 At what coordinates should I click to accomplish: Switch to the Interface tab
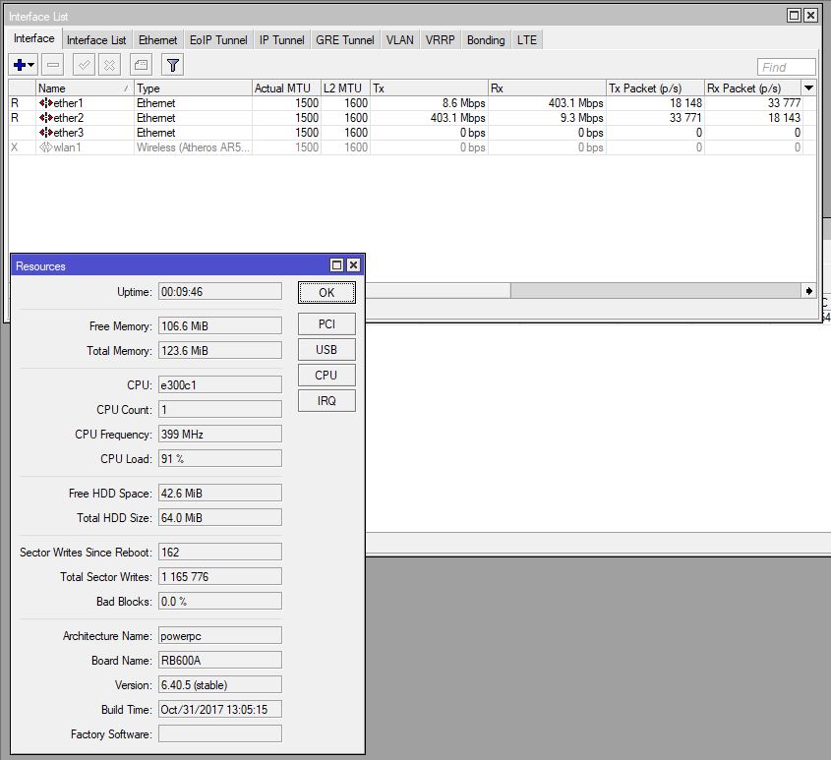coord(33,38)
